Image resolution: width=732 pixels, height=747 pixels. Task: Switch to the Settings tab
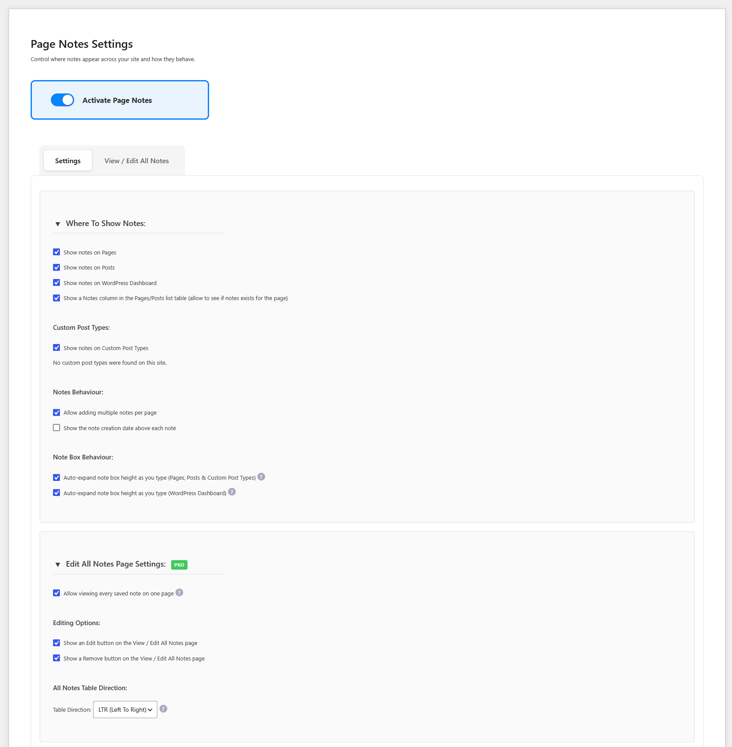click(x=68, y=161)
